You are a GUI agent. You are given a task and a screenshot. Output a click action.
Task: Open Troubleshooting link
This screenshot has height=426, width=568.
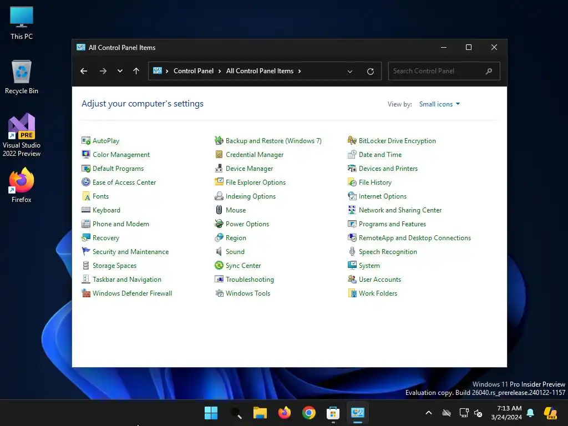(250, 280)
